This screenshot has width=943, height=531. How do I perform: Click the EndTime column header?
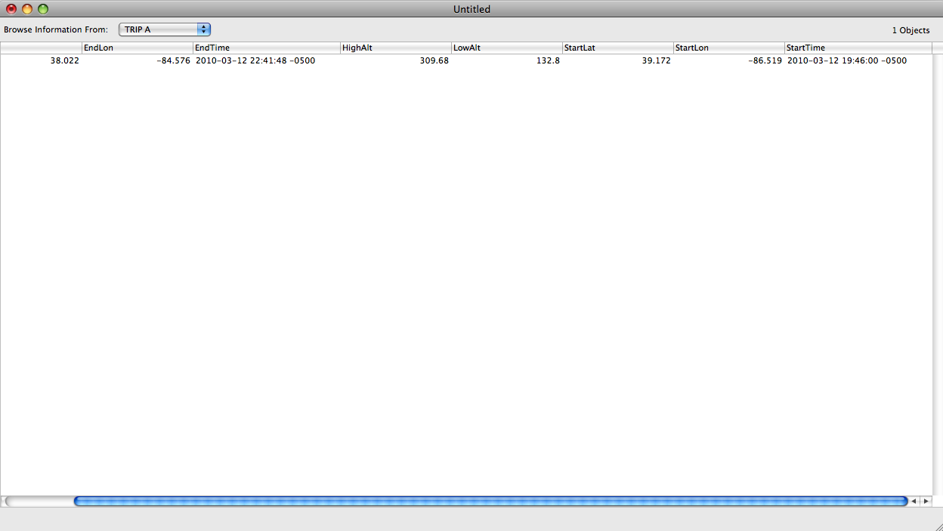(266, 48)
